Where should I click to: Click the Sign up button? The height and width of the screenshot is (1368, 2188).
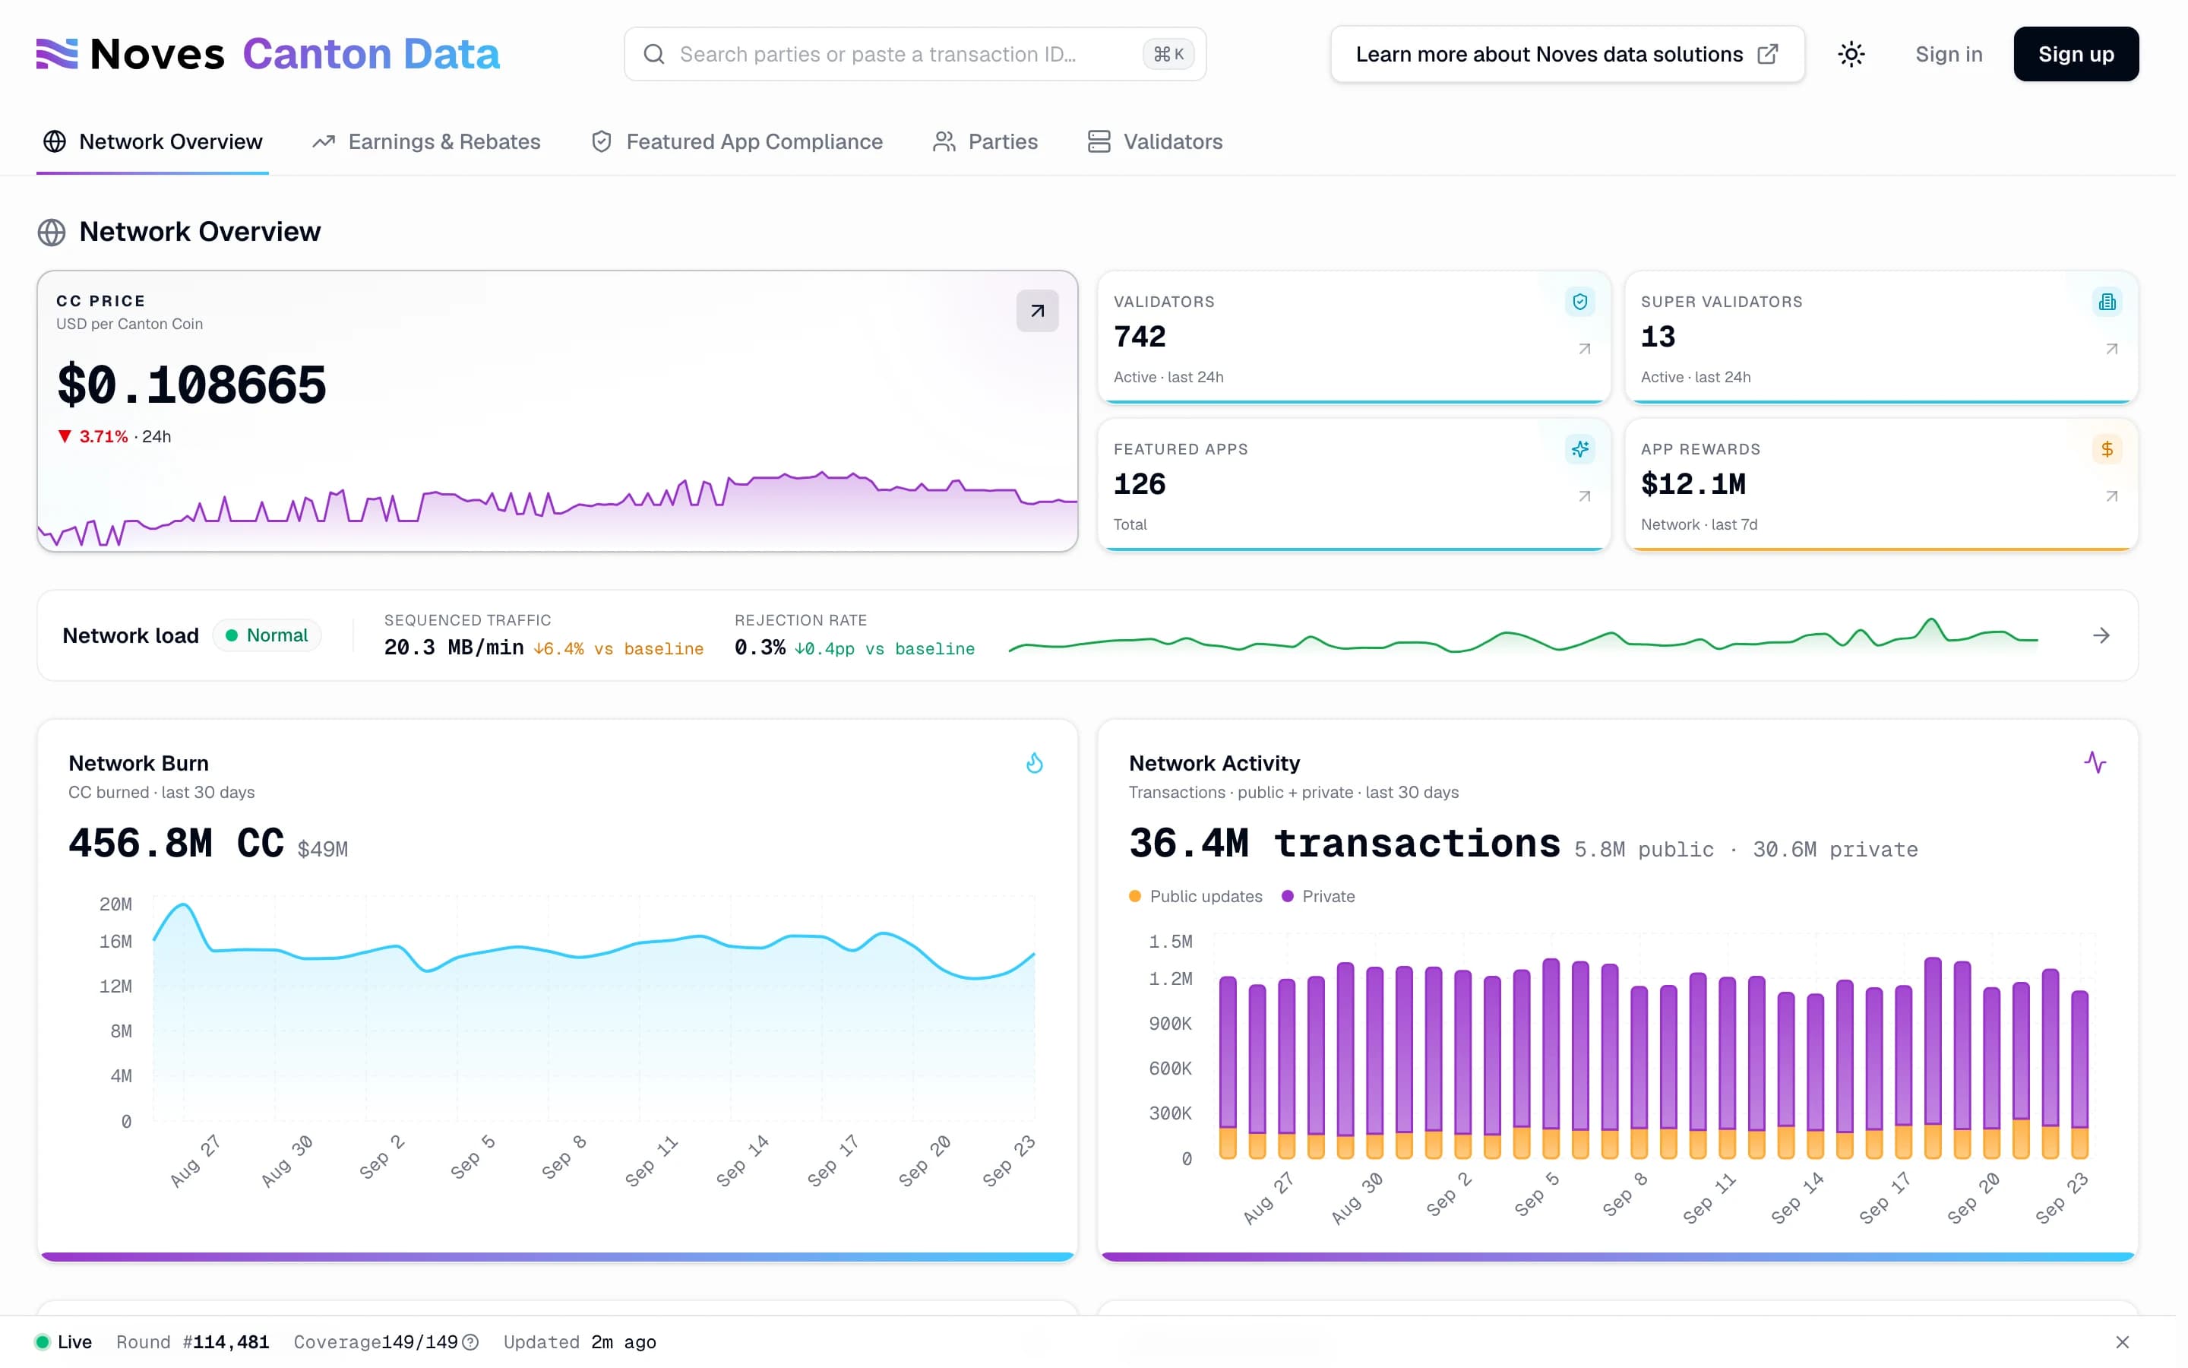point(2075,54)
